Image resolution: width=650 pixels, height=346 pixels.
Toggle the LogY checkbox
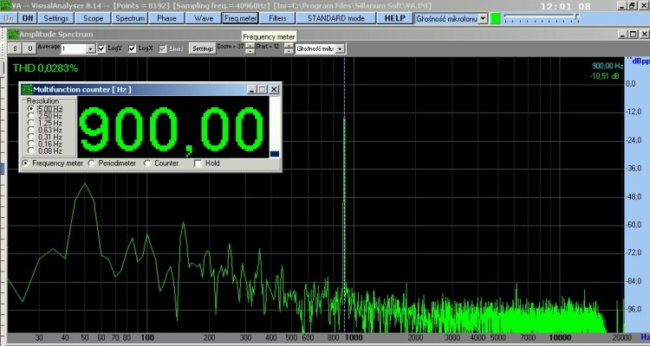(x=101, y=48)
